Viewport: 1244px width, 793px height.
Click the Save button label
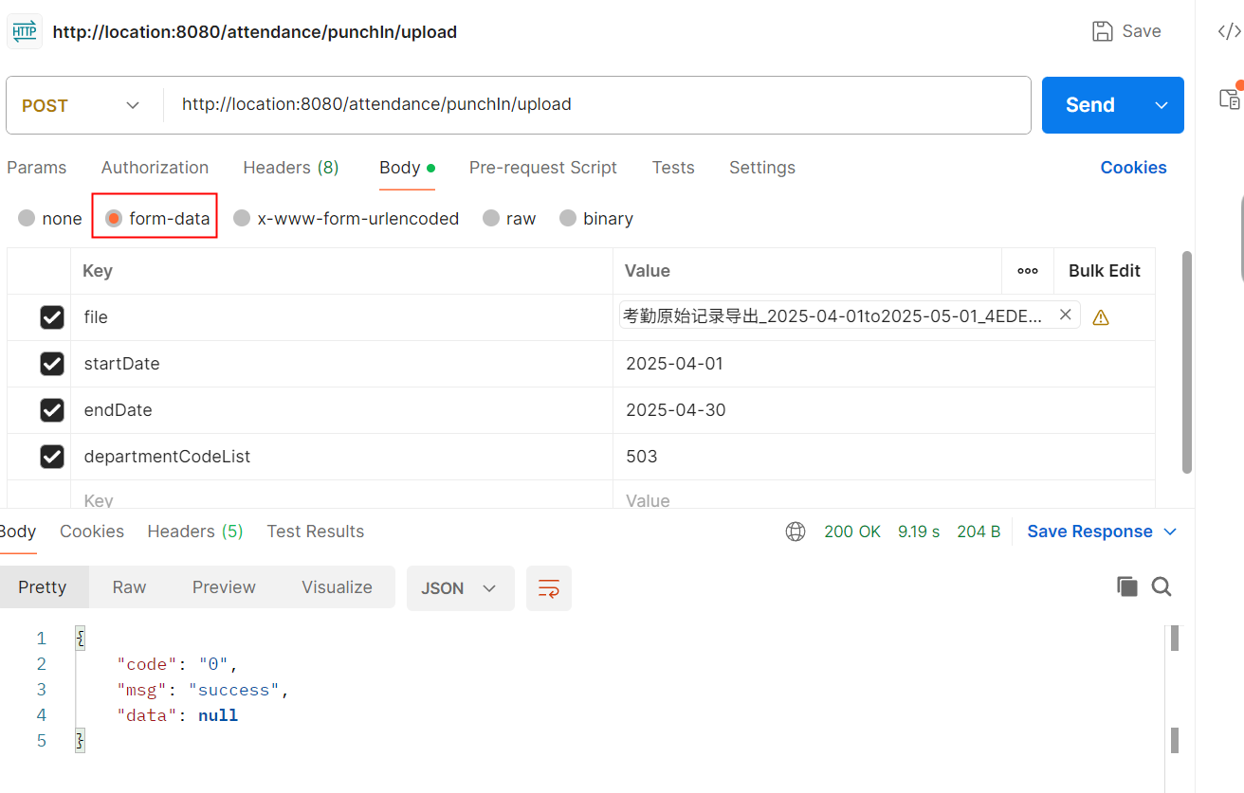[x=1142, y=31]
